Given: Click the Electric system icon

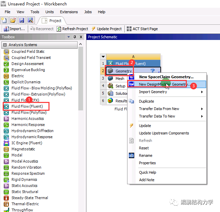Looking at the screenshot, I should point(6,76).
